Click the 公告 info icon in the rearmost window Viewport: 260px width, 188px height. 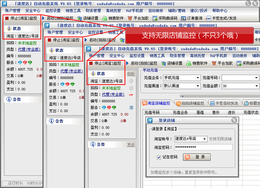click(9, 99)
